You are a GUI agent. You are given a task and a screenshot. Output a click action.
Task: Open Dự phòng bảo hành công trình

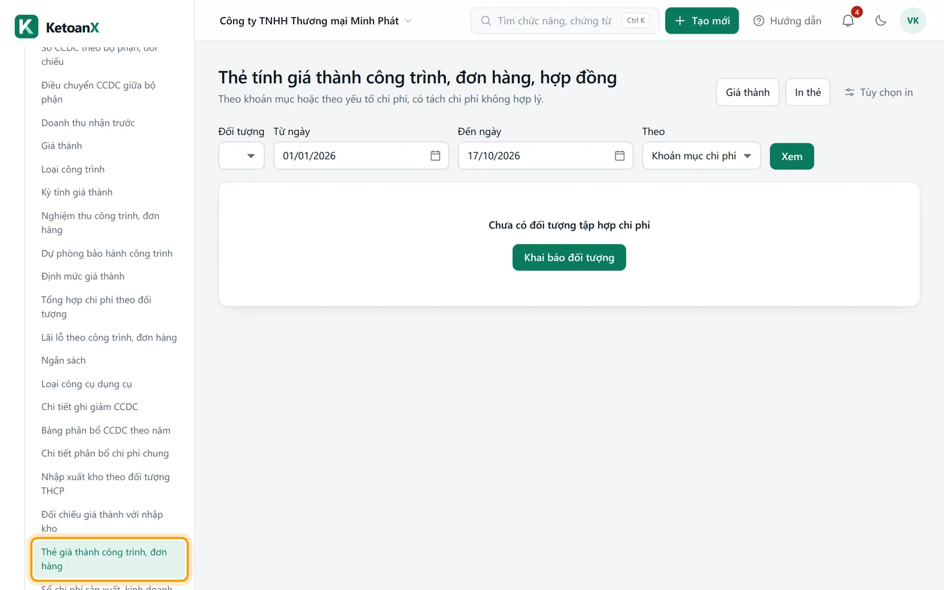(x=109, y=253)
